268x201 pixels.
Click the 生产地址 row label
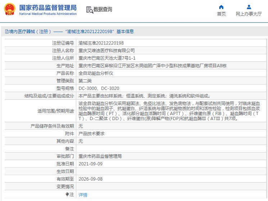pos(65,65)
